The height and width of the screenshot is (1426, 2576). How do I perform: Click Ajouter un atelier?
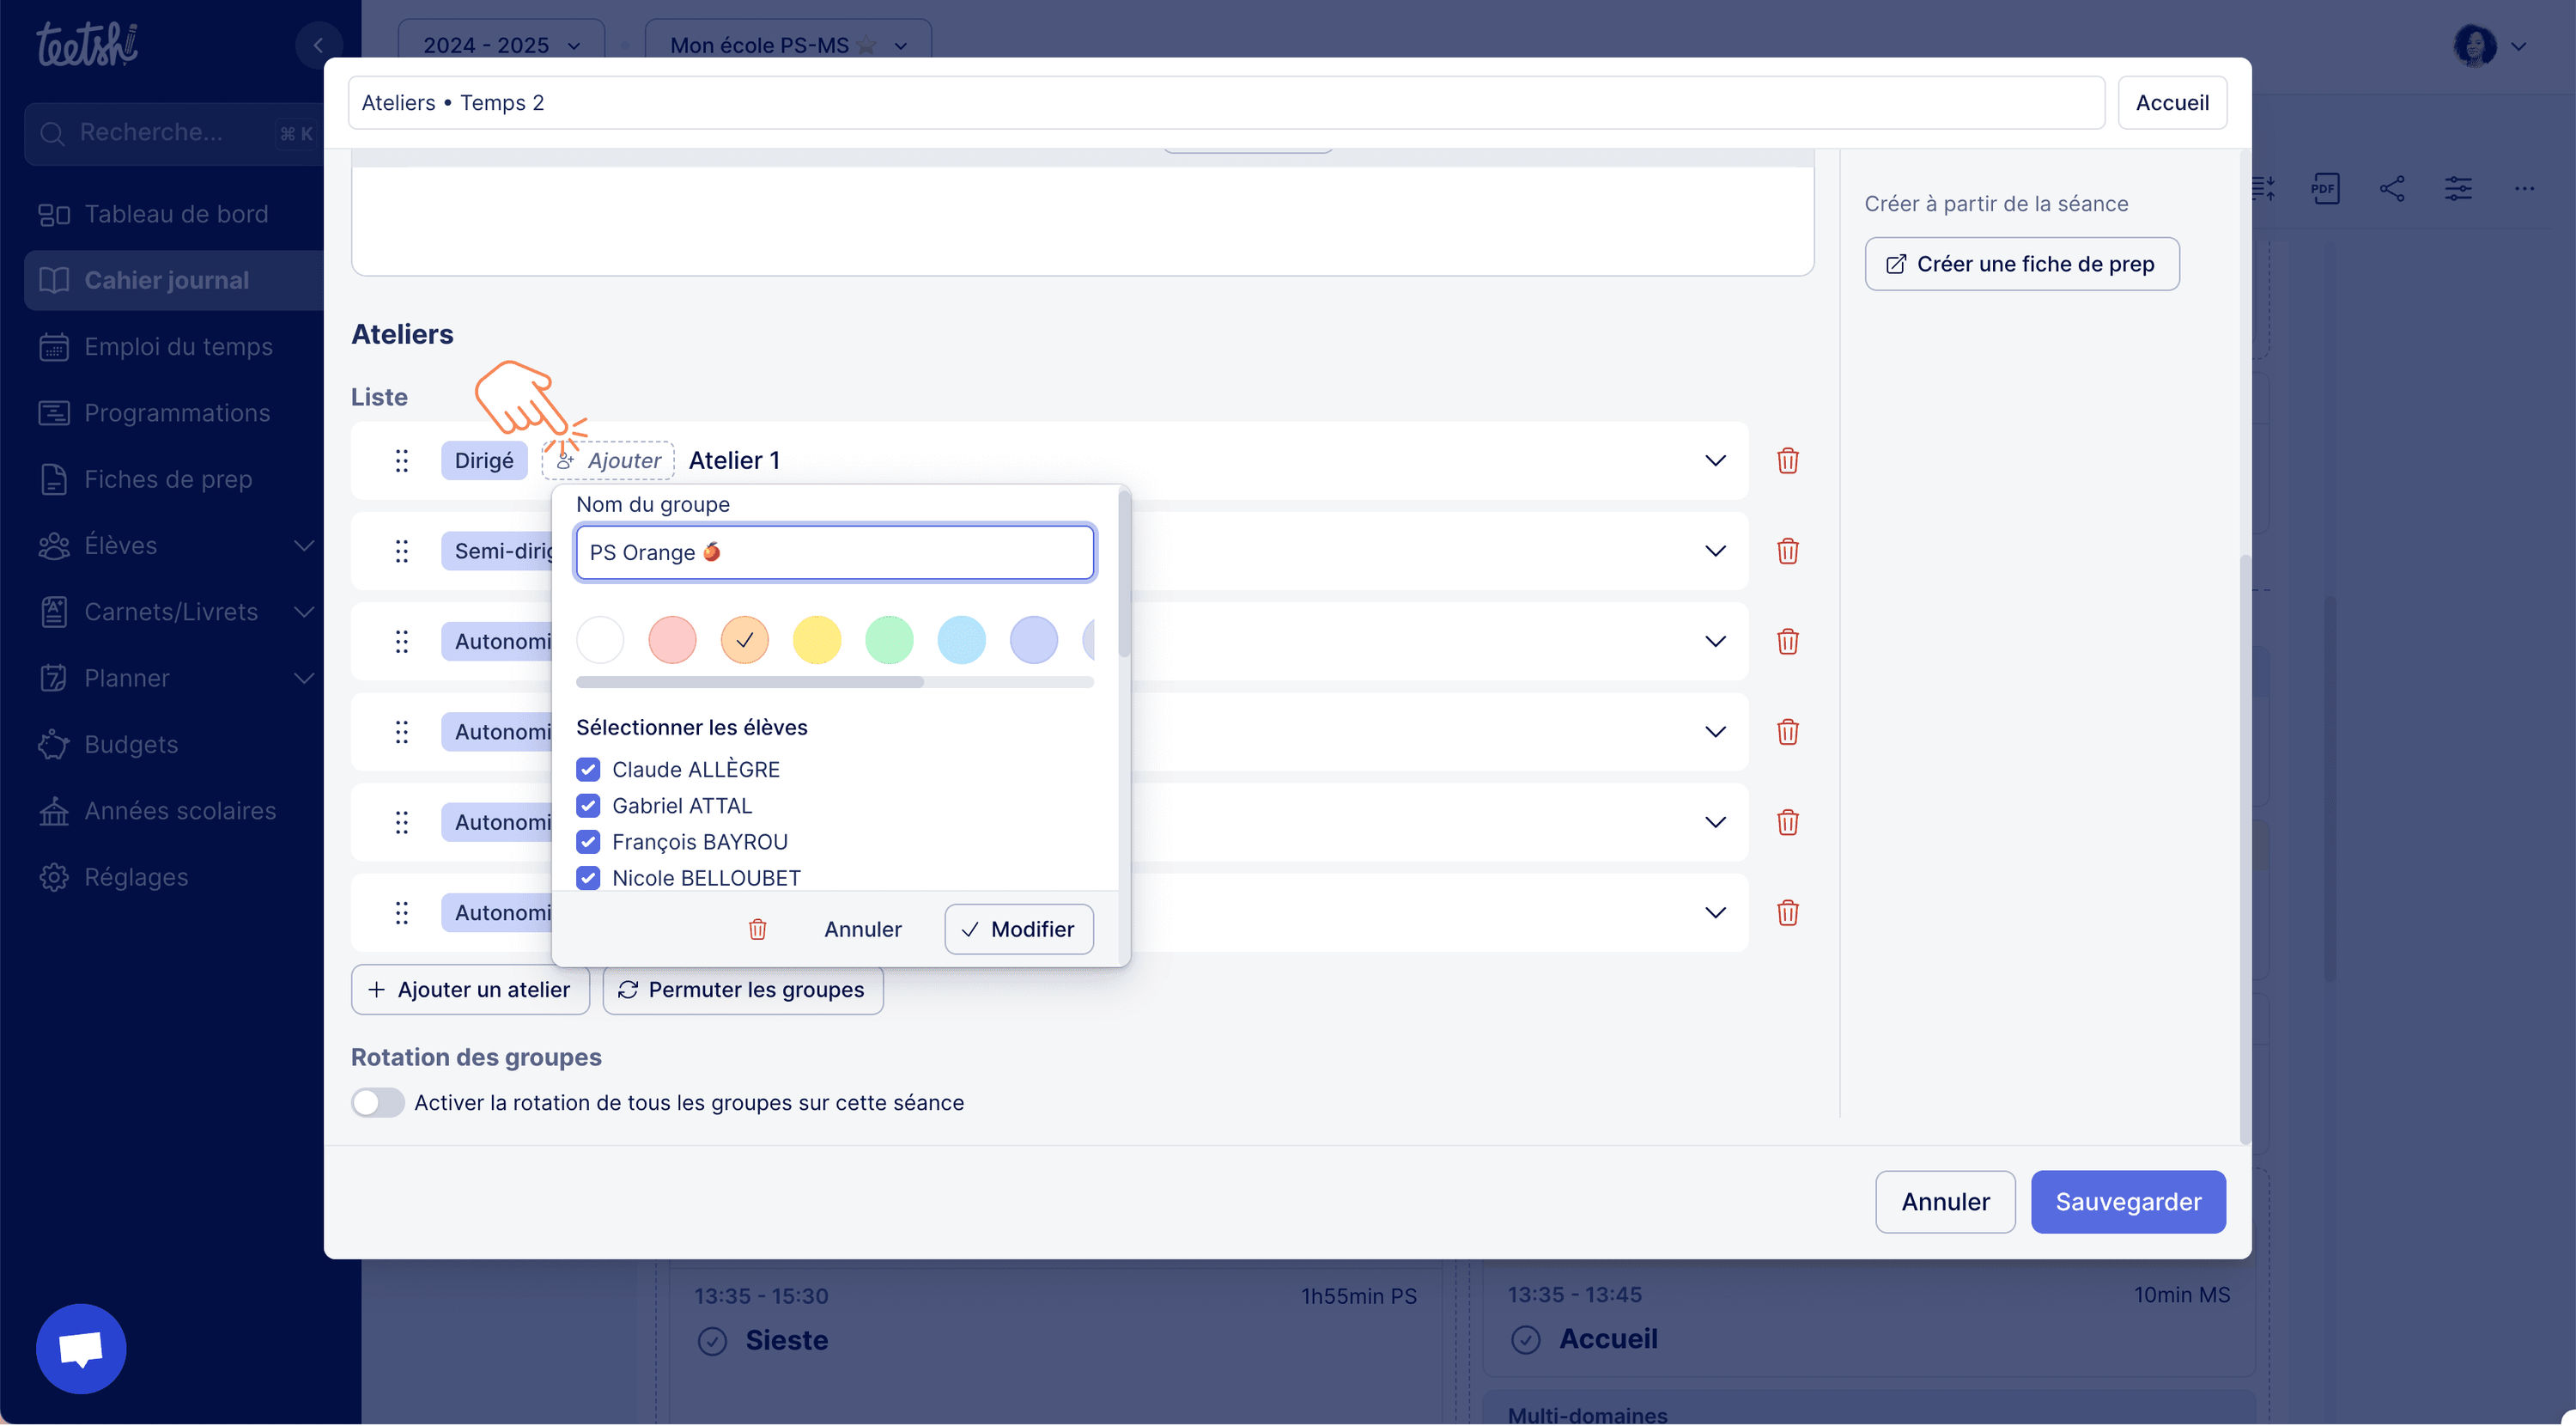[470, 989]
